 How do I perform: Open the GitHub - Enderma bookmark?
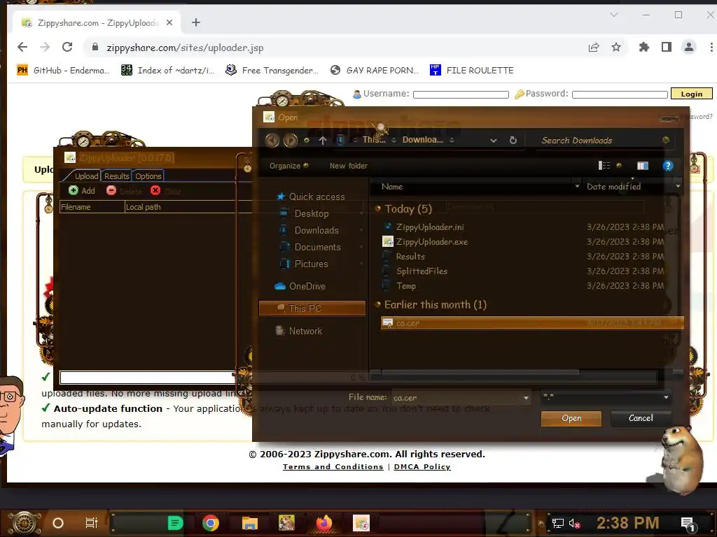63,71
